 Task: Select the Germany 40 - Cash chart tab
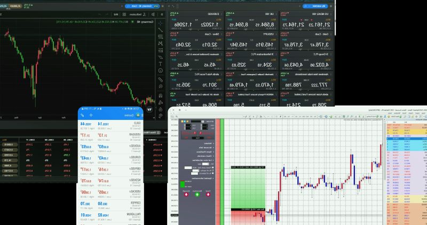click(143, 6)
